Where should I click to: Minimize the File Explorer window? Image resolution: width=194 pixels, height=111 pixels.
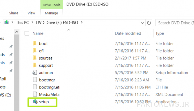(x=187, y=4)
